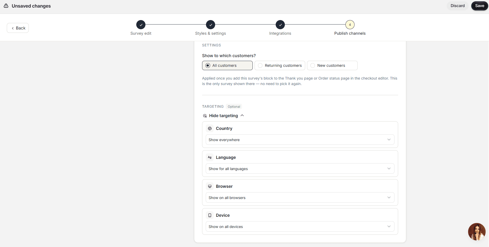Click the Language card heading
Screen dimensions: 489x247
226,157
